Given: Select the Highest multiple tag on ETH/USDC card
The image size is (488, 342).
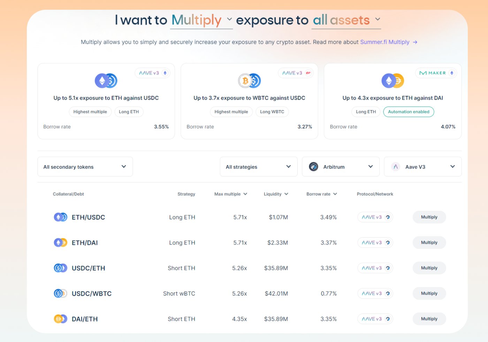Looking at the screenshot, I should coord(90,112).
